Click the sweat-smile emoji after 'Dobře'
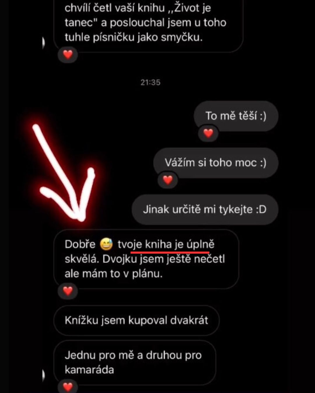Image resolution: width=315 pixels, height=393 pixels. pyautogui.click(x=106, y=244)
